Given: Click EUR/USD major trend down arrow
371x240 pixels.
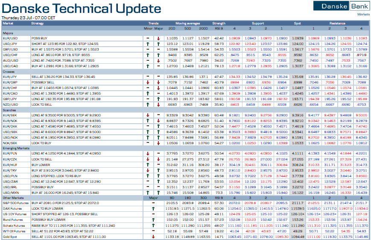Looking at the screenshot, I should (158, 38).
